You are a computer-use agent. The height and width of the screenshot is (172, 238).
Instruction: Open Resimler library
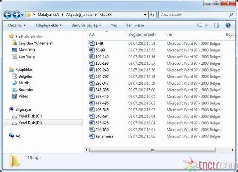click(26, 90)
